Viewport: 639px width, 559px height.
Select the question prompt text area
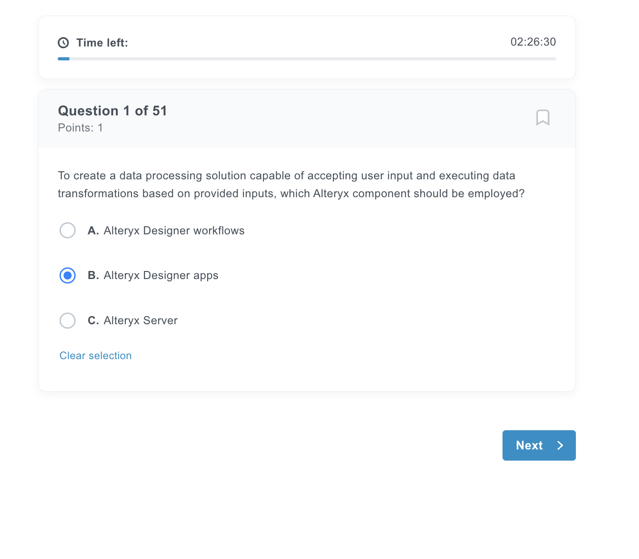291,184
